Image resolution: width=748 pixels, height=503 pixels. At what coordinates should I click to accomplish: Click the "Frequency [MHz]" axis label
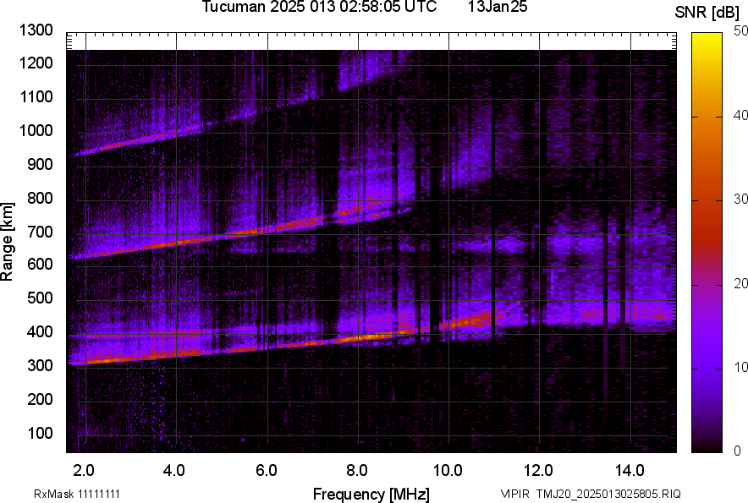click(x=371, y=494)
